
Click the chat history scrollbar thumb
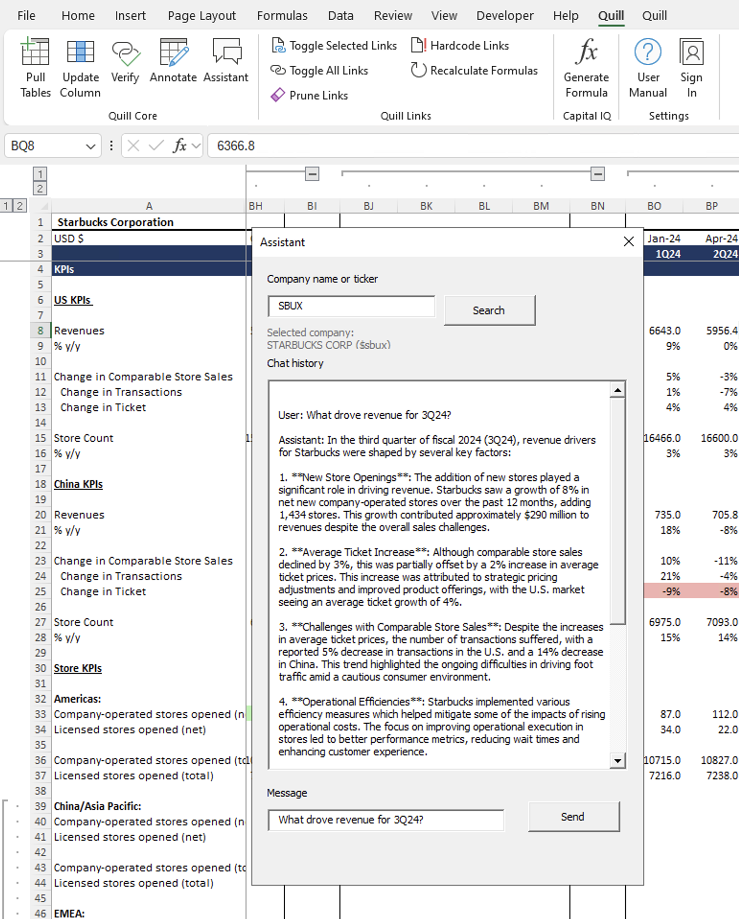(x=618, y=511)
